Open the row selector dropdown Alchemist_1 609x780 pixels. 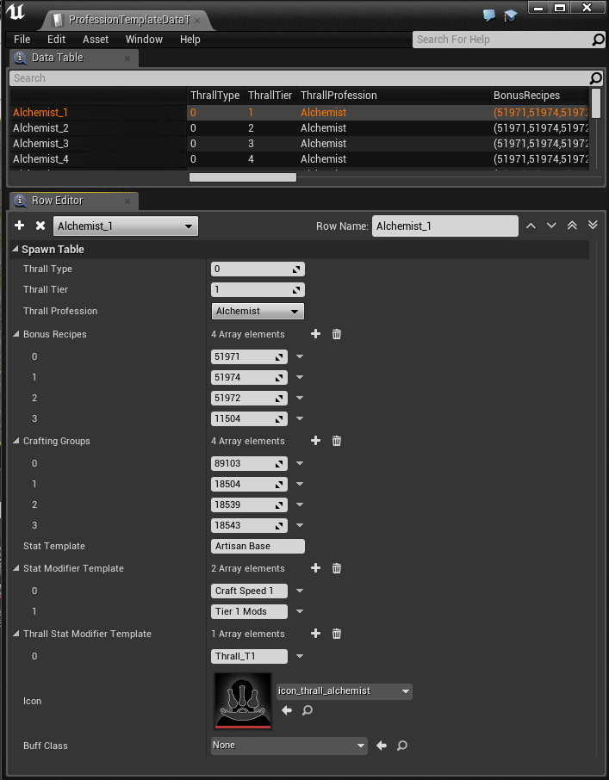tap(126, 226)
